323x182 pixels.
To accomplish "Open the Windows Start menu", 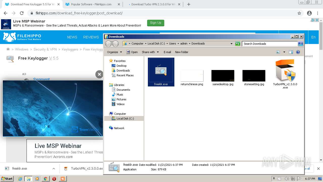I will (7, 178).
